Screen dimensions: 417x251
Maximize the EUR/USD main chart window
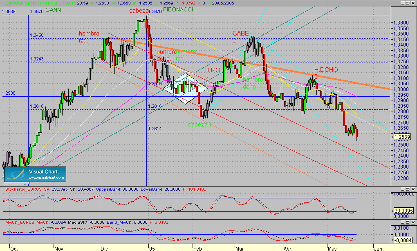pos(408,3)
